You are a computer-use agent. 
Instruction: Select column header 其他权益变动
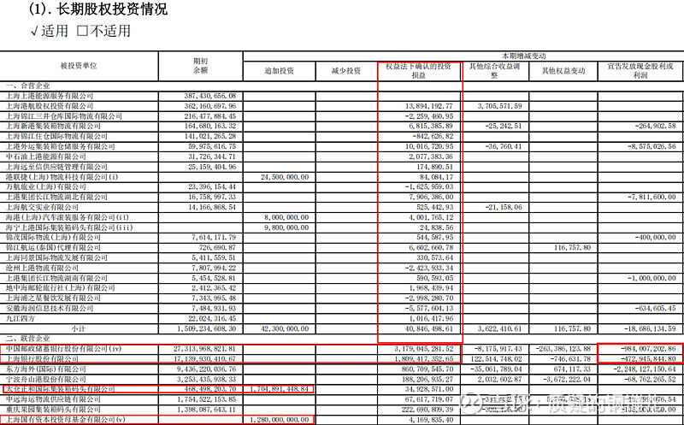563,71
